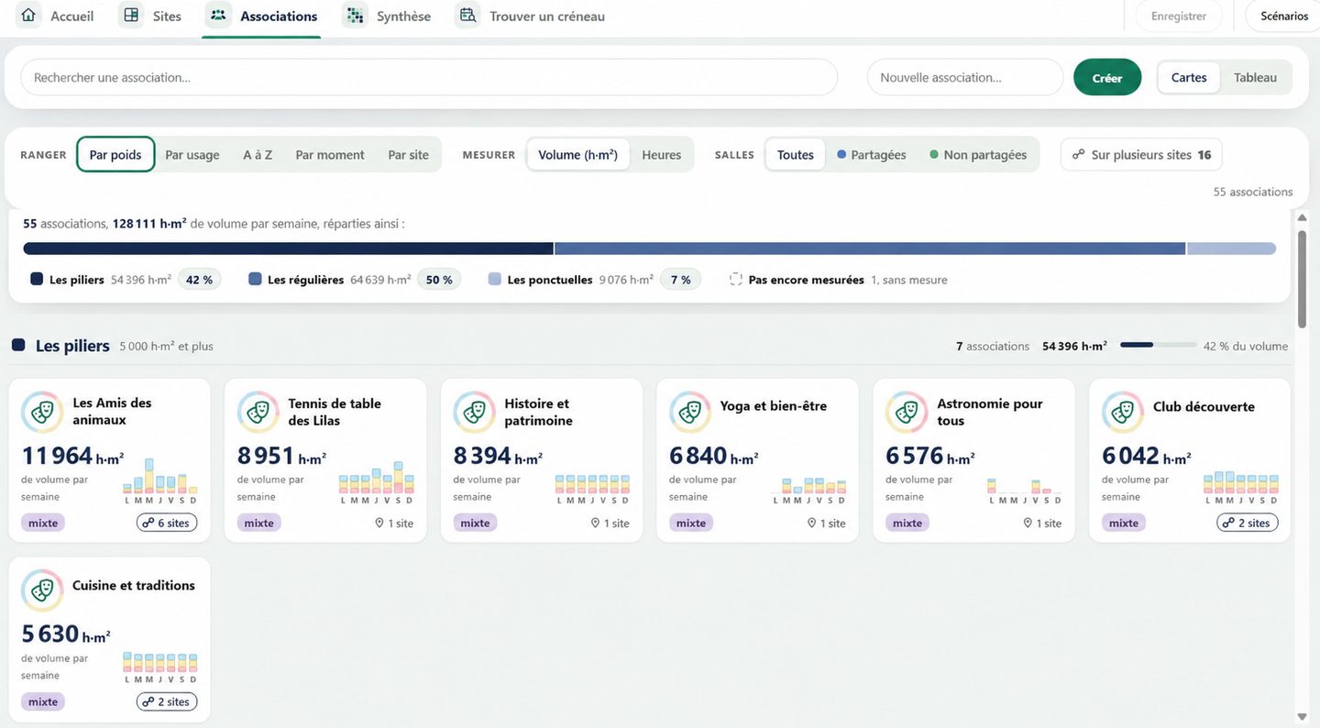
Task: Click the scrollbar down arrow
Action: (x=1302, y=716)
